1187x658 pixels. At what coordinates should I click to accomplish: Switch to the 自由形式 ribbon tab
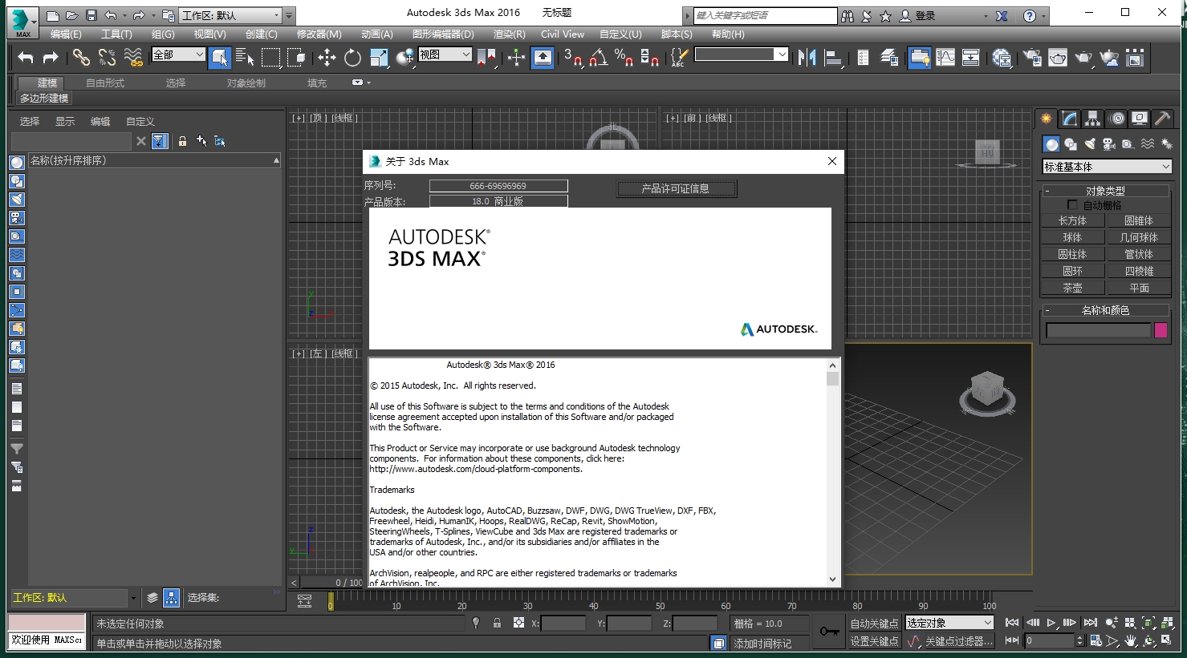105,83
